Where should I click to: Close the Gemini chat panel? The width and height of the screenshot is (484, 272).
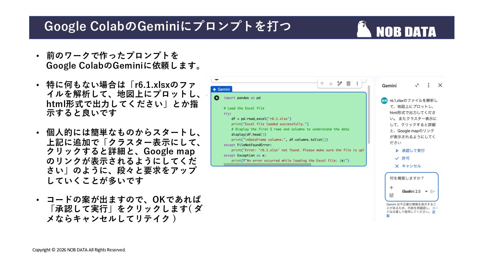[x=440, y=85]
